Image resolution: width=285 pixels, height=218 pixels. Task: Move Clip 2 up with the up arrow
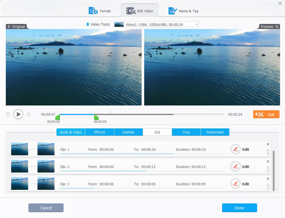click(x=268, y=167)
